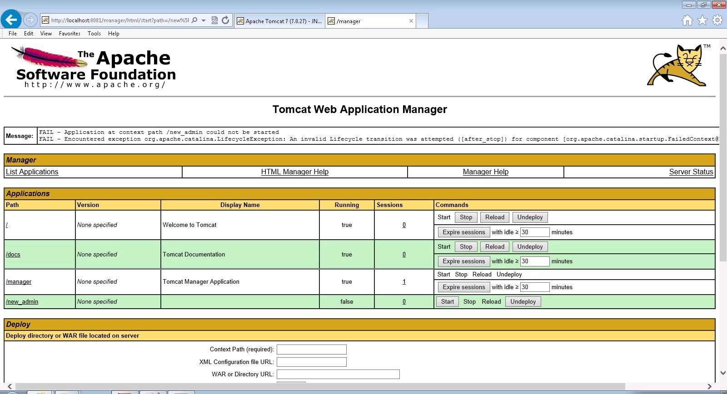
Task: Open the Favorites menu
Action: pyautogui.click(x=70, y=34)
